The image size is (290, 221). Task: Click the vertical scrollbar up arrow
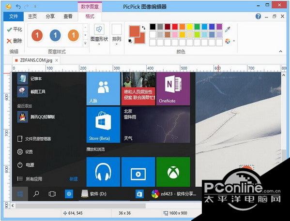click(x=284, y=75)
